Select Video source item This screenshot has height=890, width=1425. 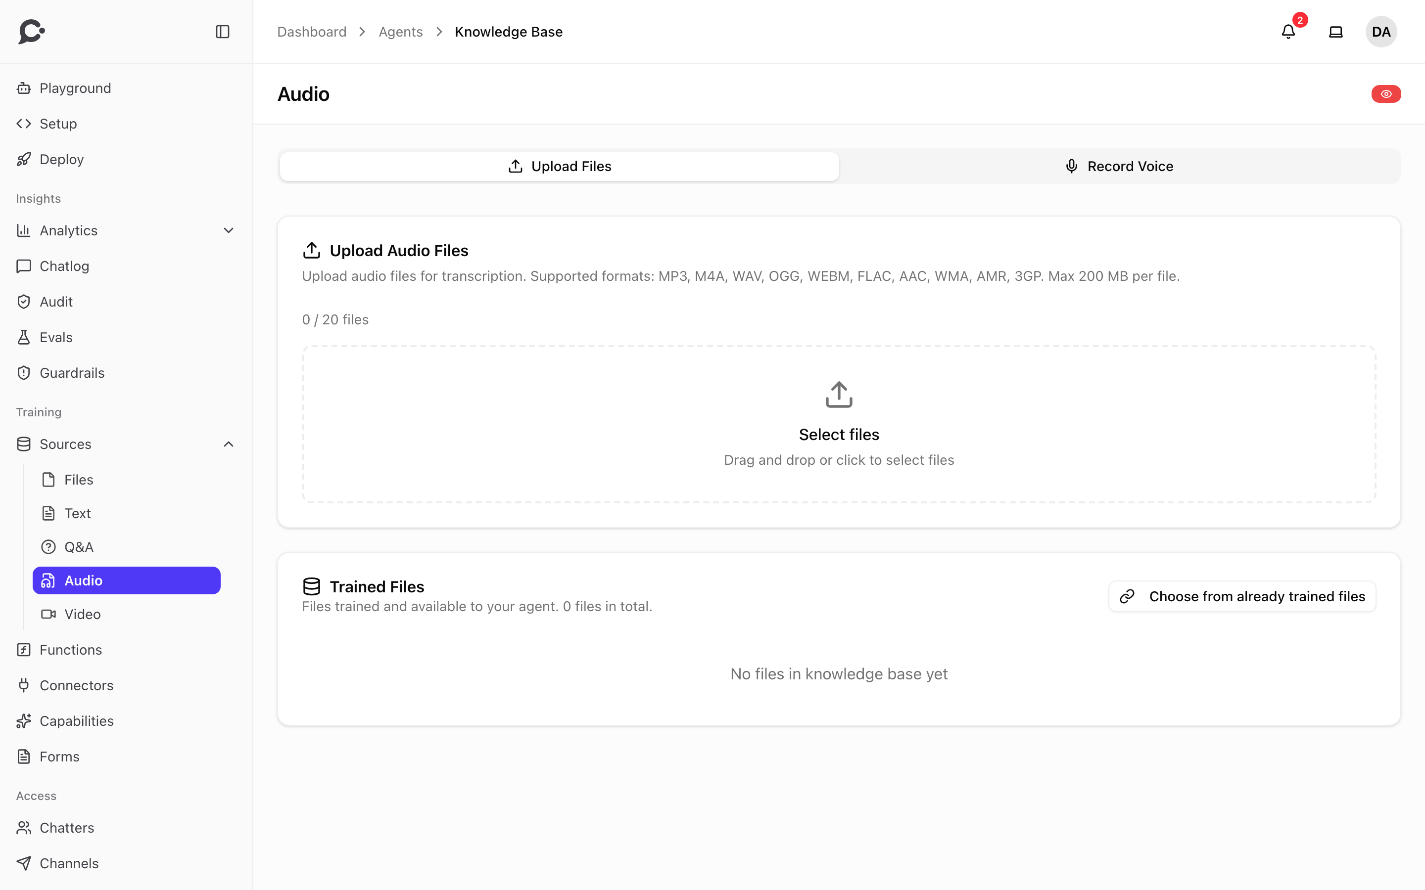[x=127, y=614]
